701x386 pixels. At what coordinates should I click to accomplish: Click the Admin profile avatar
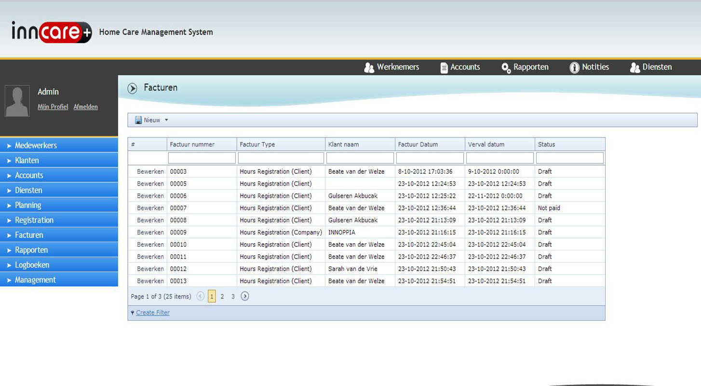17,101
